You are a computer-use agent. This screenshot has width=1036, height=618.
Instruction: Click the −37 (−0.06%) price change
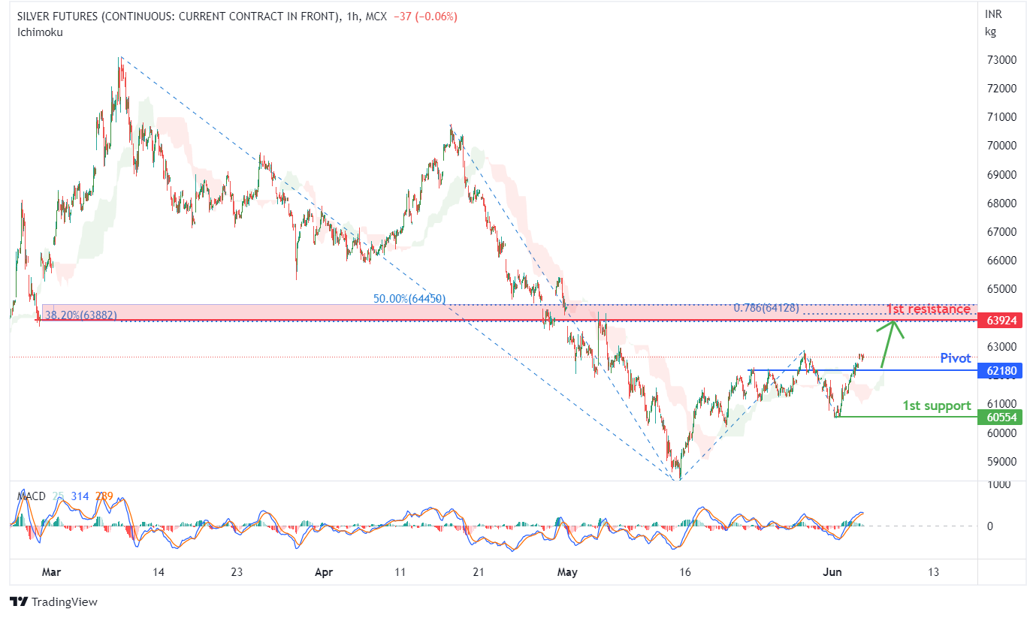coord(425,17)
